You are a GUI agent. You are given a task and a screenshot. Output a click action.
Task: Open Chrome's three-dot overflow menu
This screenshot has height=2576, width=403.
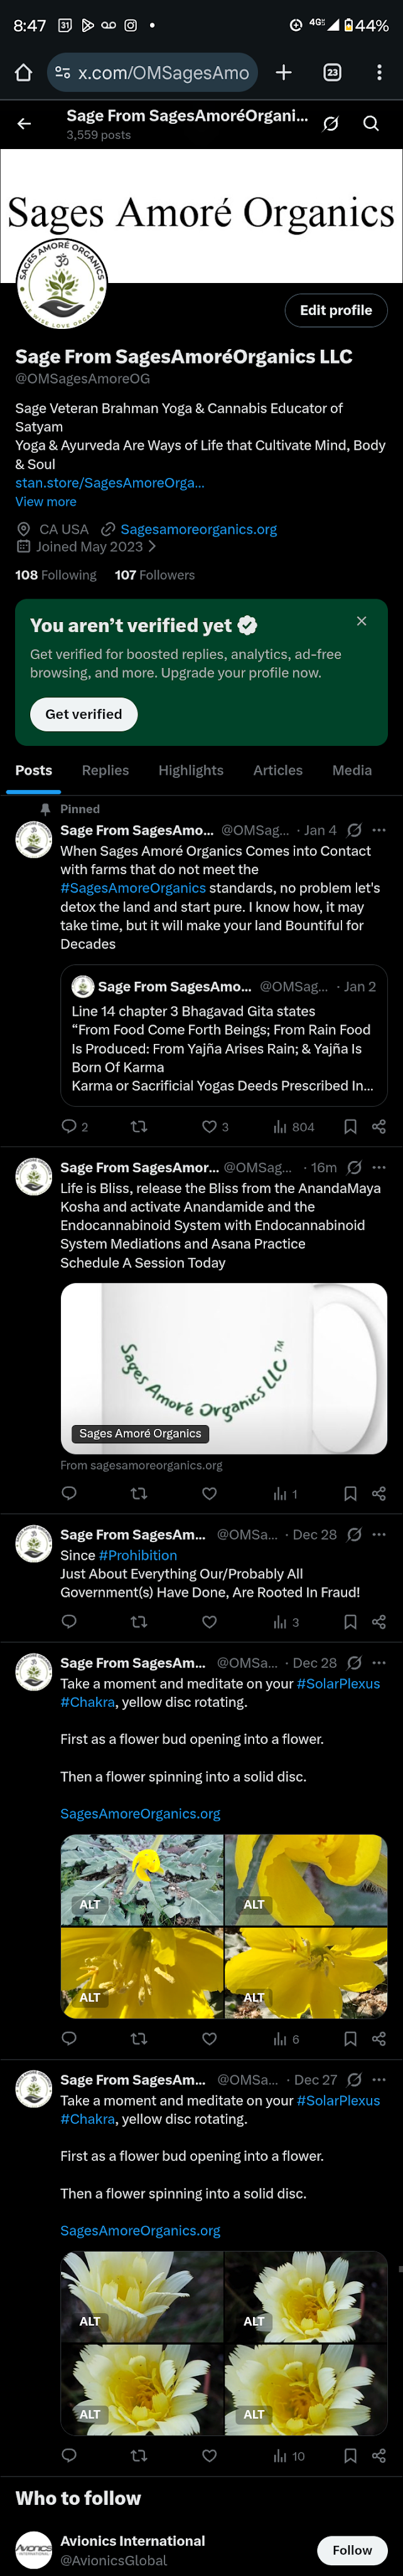(379, 72)
